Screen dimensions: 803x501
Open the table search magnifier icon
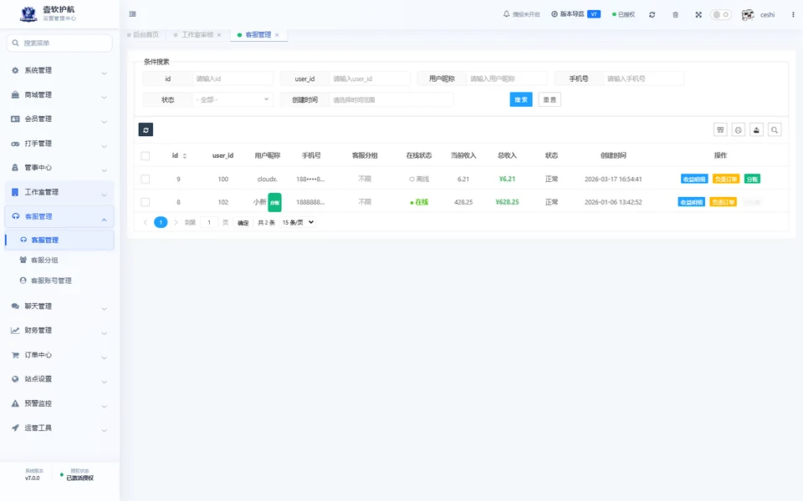tap(775, 130)
